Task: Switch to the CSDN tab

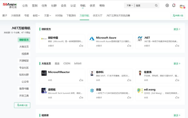Action: pyautogui.click(x=67, y=63)
